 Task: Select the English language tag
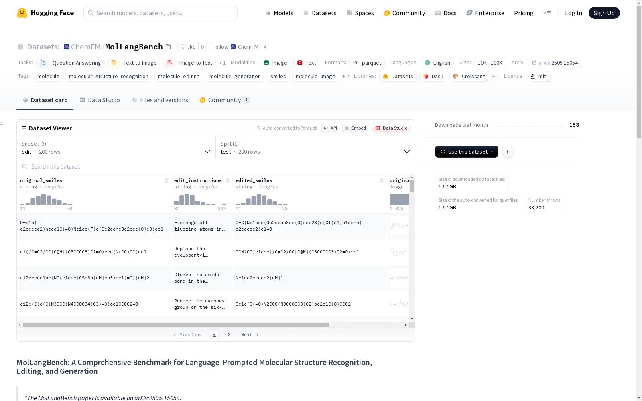(x=437, y=63)
